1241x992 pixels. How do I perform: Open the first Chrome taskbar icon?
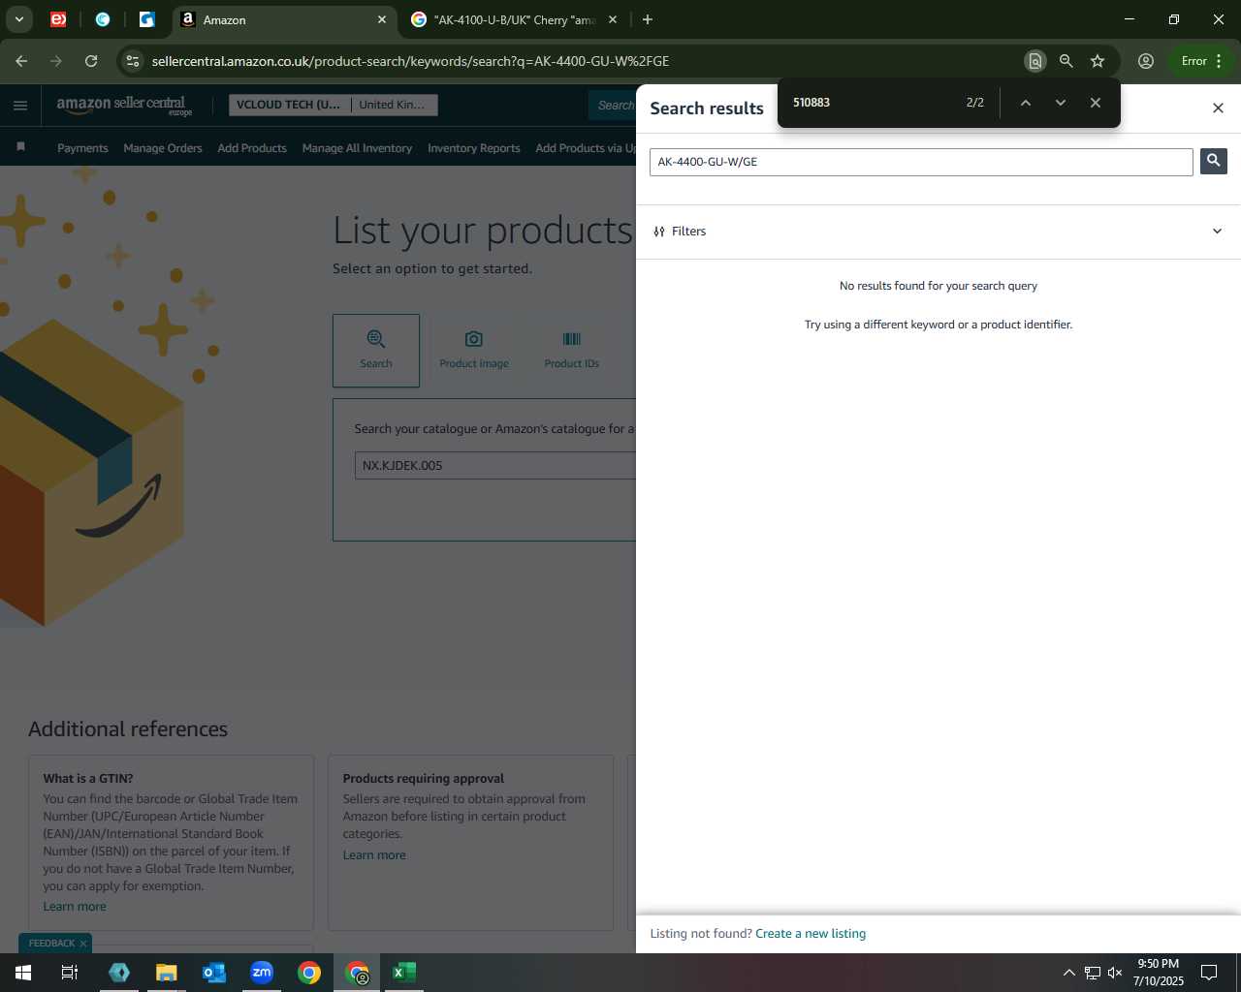[x=309, y=973]
